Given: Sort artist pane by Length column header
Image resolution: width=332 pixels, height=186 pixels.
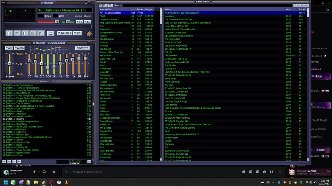Looking at the screenshot, I should pos(149,9).
